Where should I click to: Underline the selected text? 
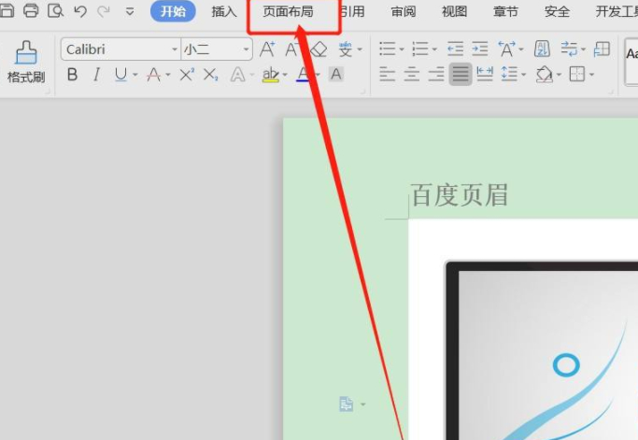pyautogui.click(x=121, y=75)
